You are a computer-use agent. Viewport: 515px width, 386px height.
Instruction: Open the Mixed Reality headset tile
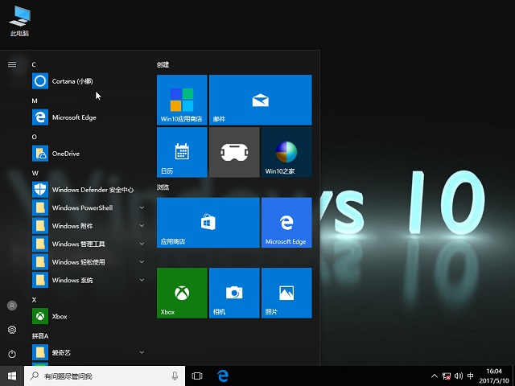[234, 152]
